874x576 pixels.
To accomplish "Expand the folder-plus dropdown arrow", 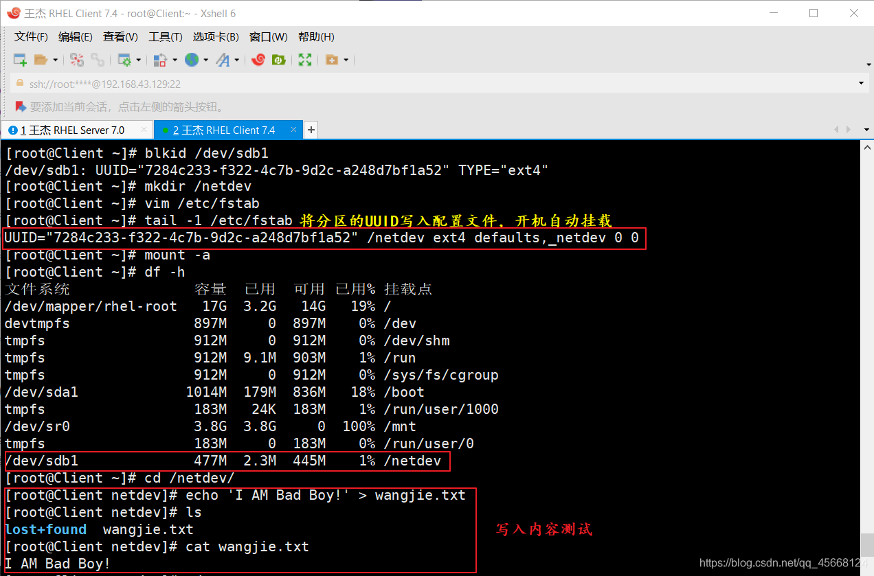I will [x=346, y=60].
